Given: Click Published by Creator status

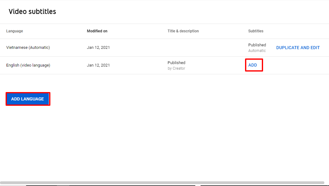Looking at the screenshot, I should tap(176, 65).
